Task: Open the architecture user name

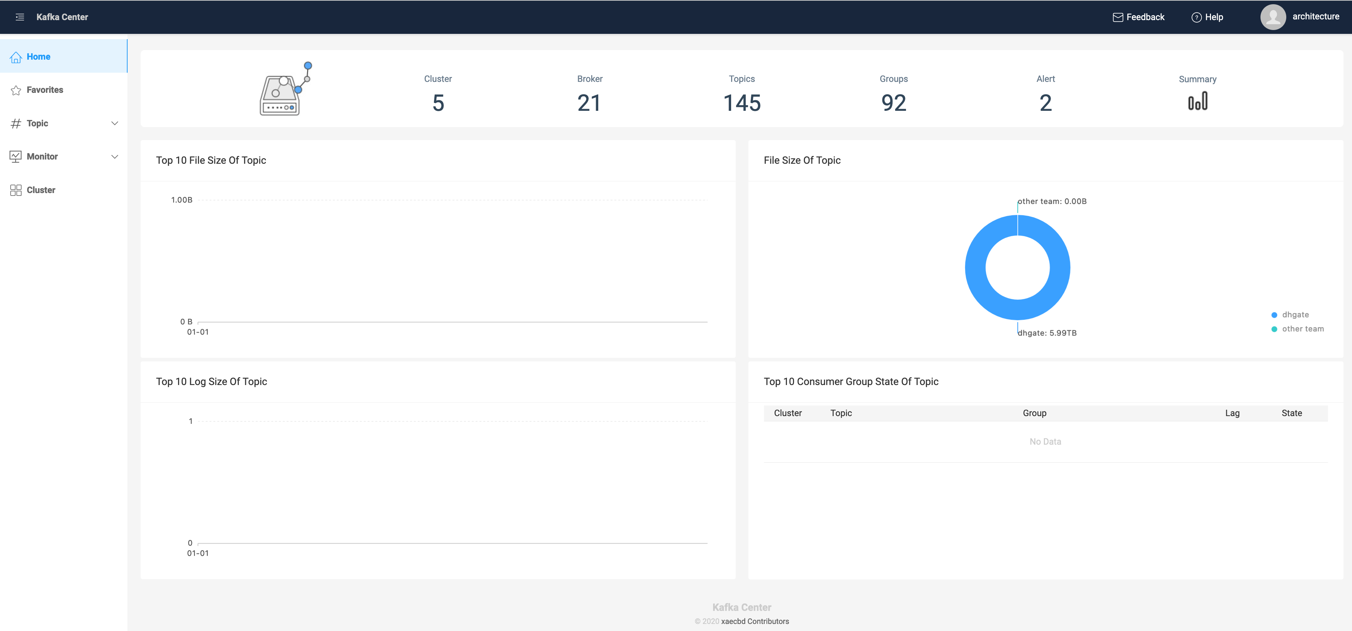Action: point(1315,17)
